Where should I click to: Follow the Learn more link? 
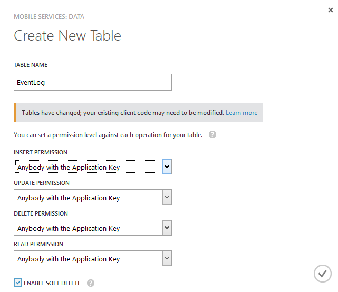pyautogui.click(x=242, y=113)
